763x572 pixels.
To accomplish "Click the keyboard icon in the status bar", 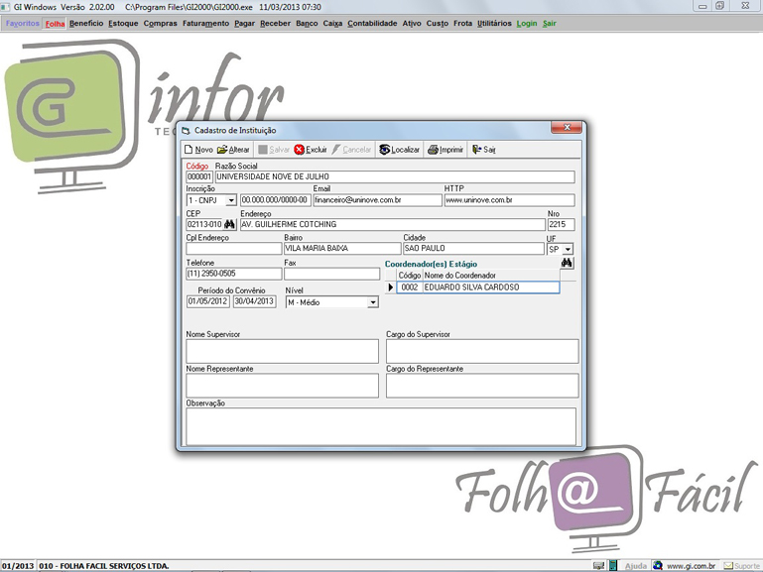I will coord(599,566).
